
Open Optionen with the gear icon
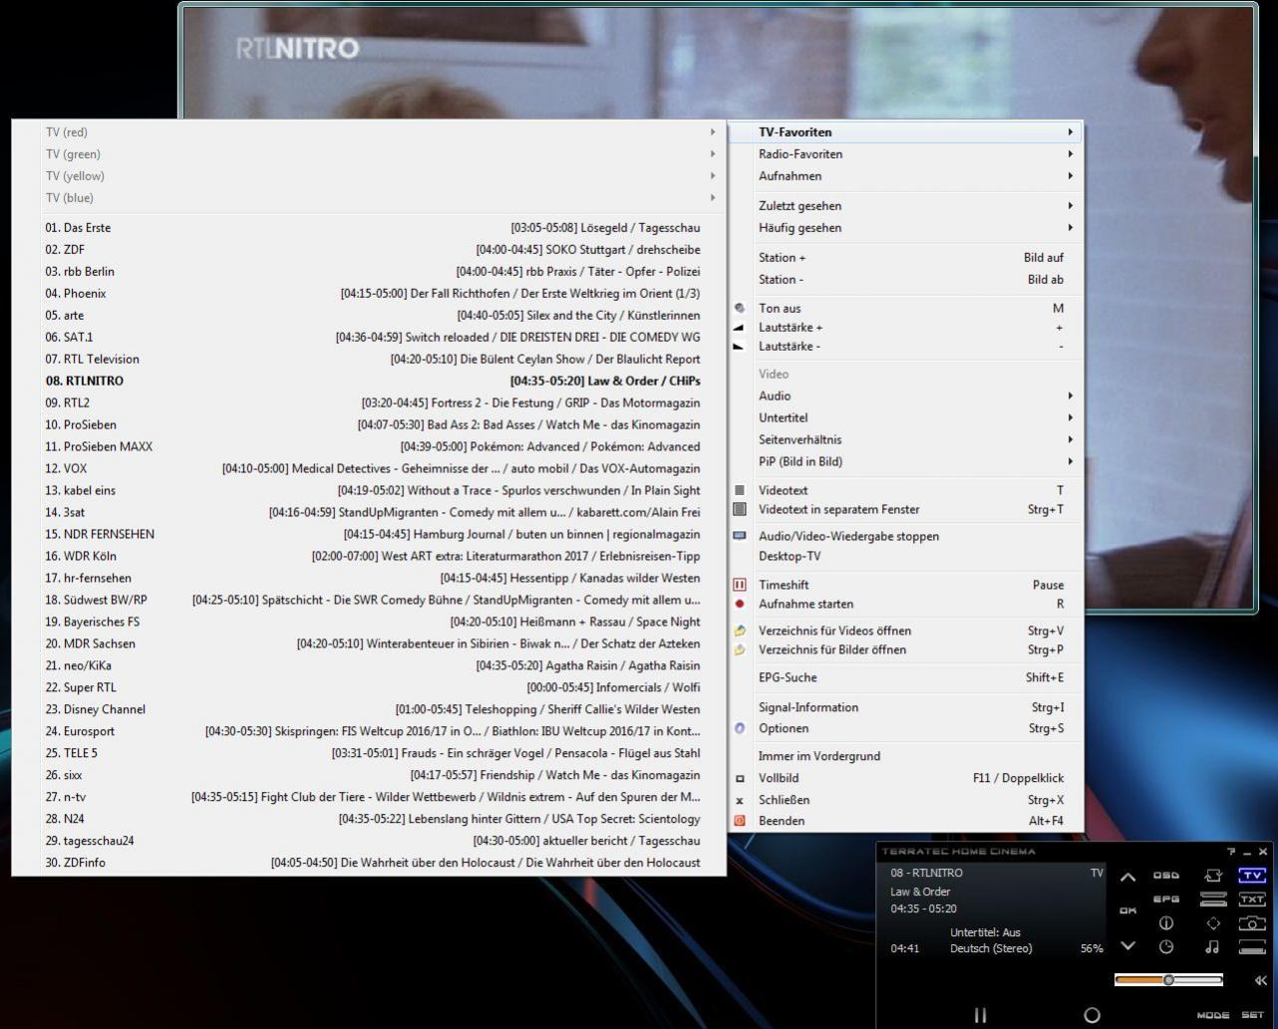tap(905, 728)
